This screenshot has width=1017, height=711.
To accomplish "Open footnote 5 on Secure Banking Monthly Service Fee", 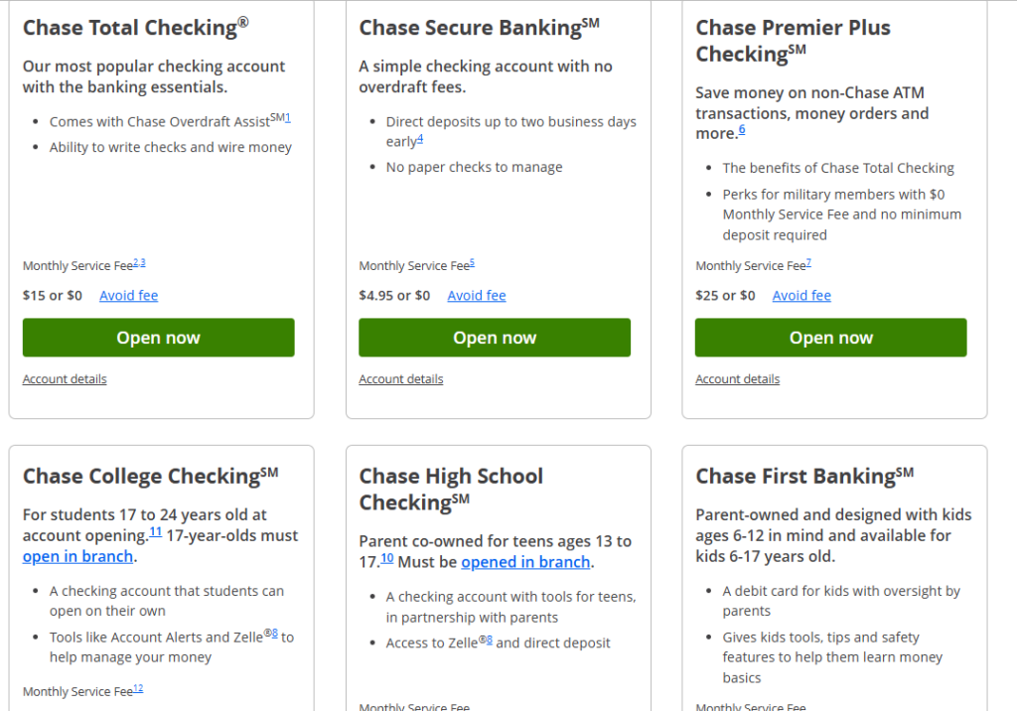I will pos(472,262).
